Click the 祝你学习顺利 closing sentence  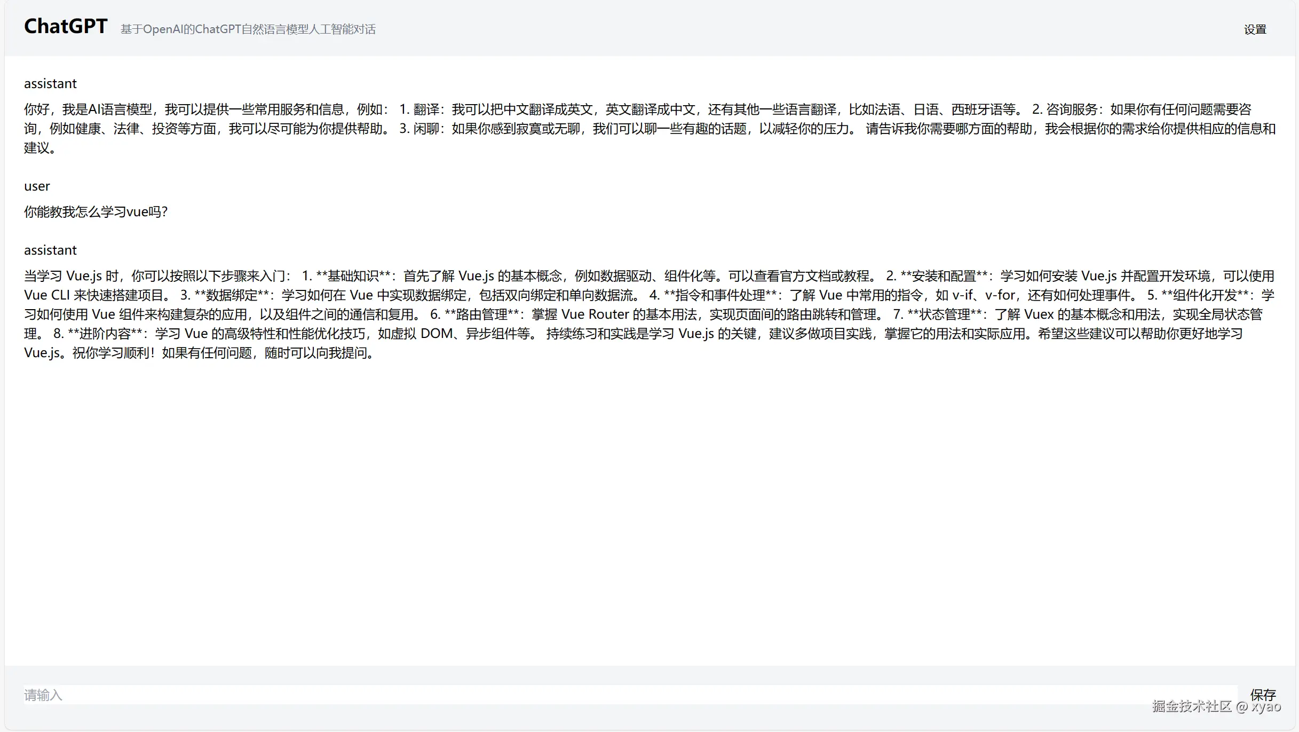107,352
